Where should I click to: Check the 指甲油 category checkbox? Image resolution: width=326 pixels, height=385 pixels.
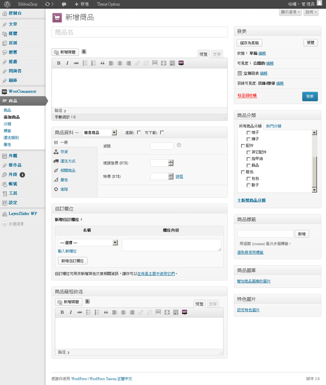point(249,159)
